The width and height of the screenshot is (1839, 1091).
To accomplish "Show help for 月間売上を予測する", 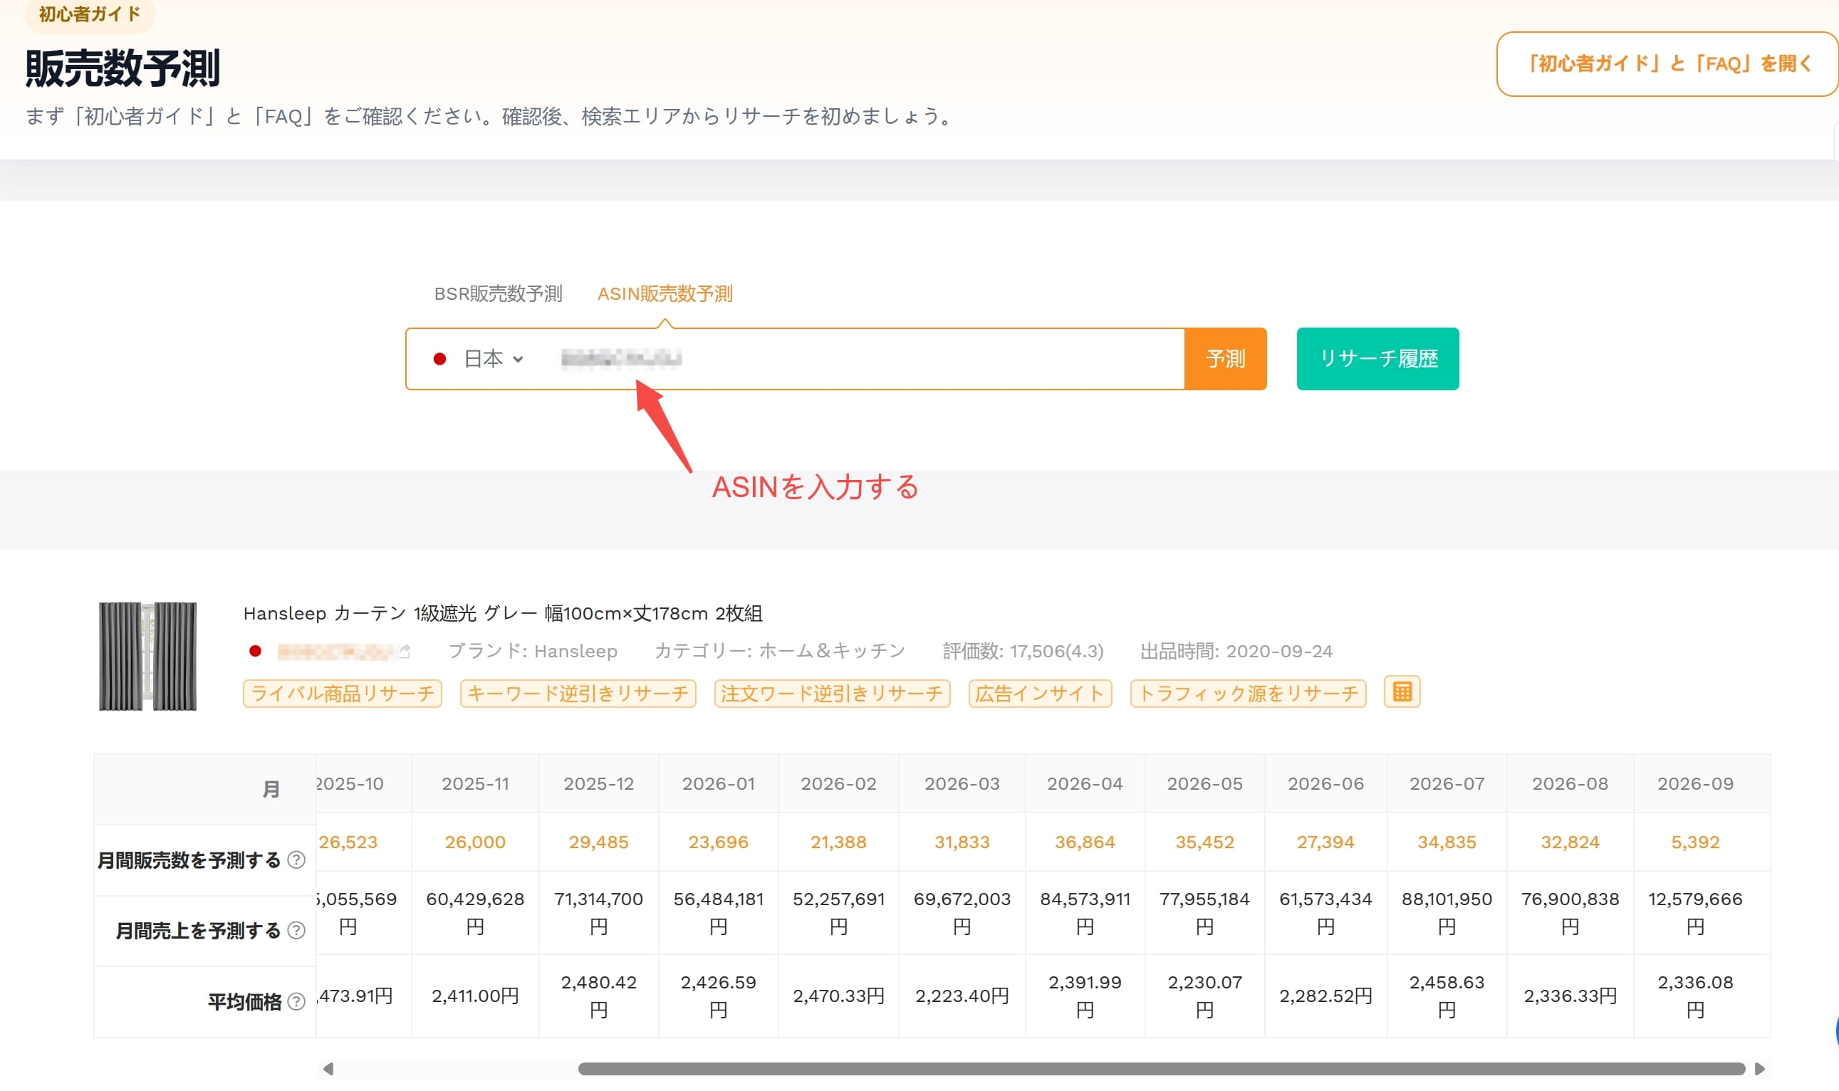I will (296, 930).
